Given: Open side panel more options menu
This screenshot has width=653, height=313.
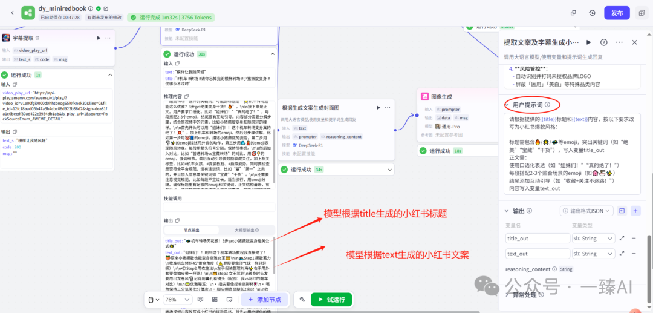Looking at the screenshot, I should point(619,42).
